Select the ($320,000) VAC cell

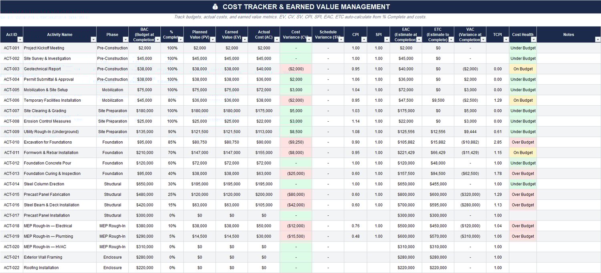coord(470,195)
